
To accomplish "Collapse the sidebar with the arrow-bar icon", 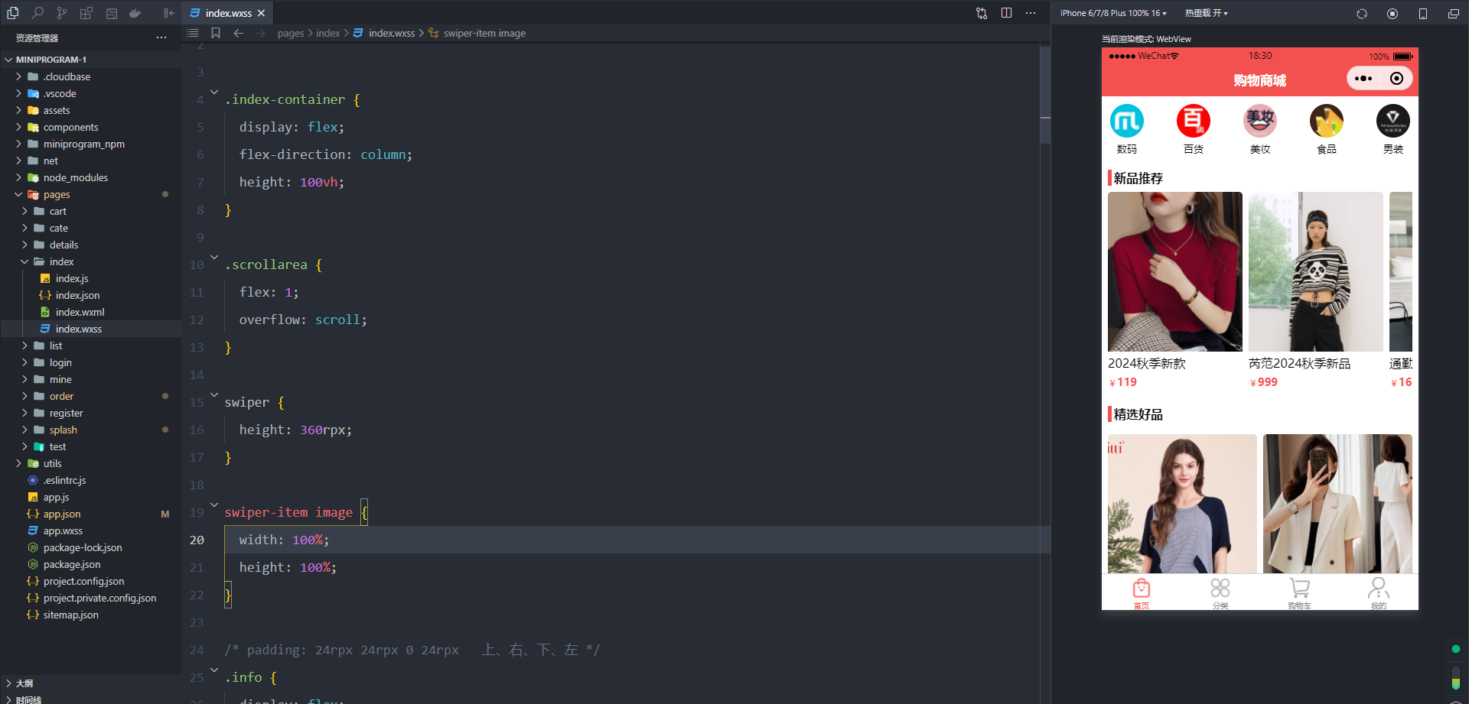I will (169, 13).
